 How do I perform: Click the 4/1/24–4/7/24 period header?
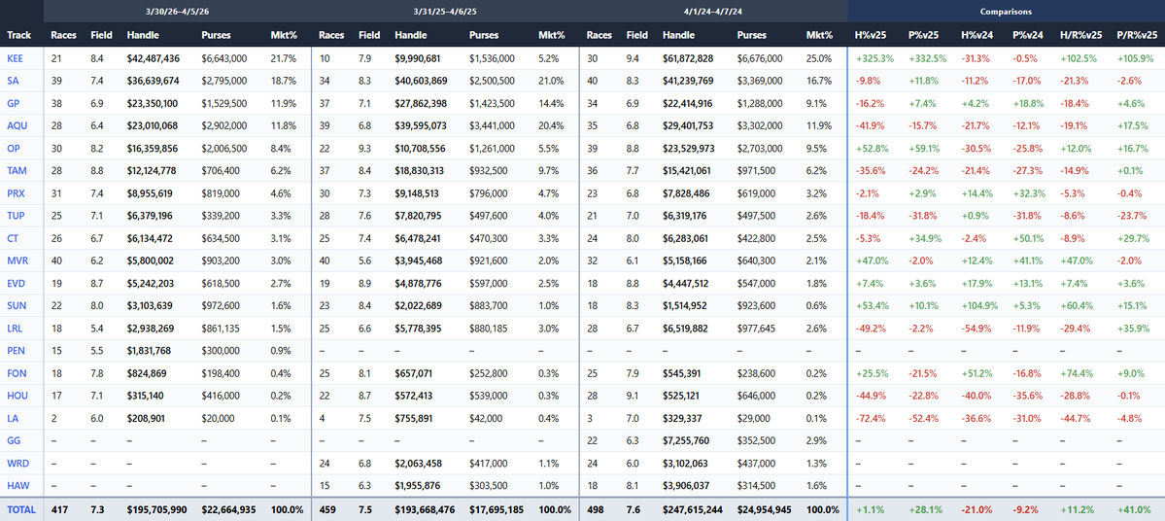tap(712, 11)
